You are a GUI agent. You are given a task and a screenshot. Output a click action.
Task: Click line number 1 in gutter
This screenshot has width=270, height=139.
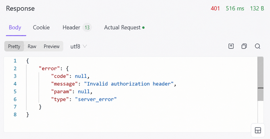coord(15,61)
